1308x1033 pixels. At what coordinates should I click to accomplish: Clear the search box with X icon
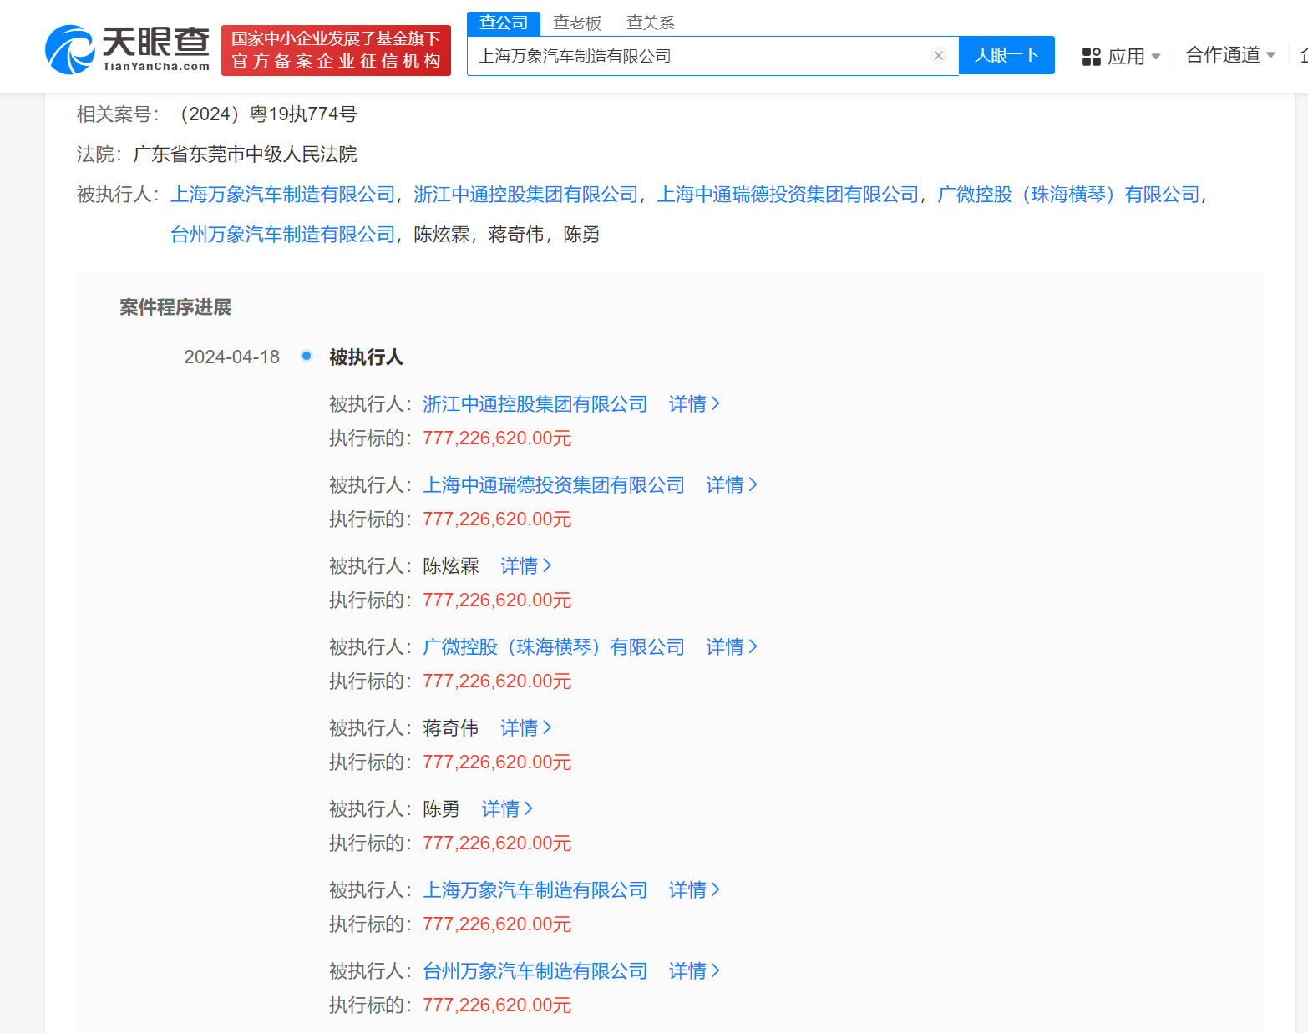pos(938,56)
